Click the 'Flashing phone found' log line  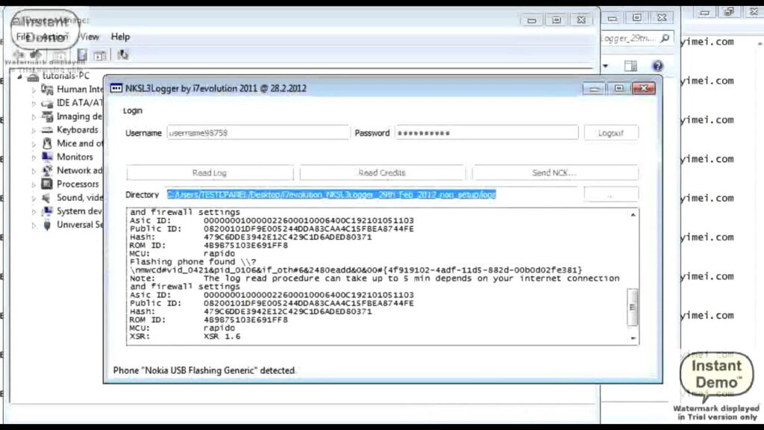pos(193,262)
